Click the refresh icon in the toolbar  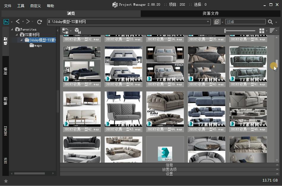point(39,21)
